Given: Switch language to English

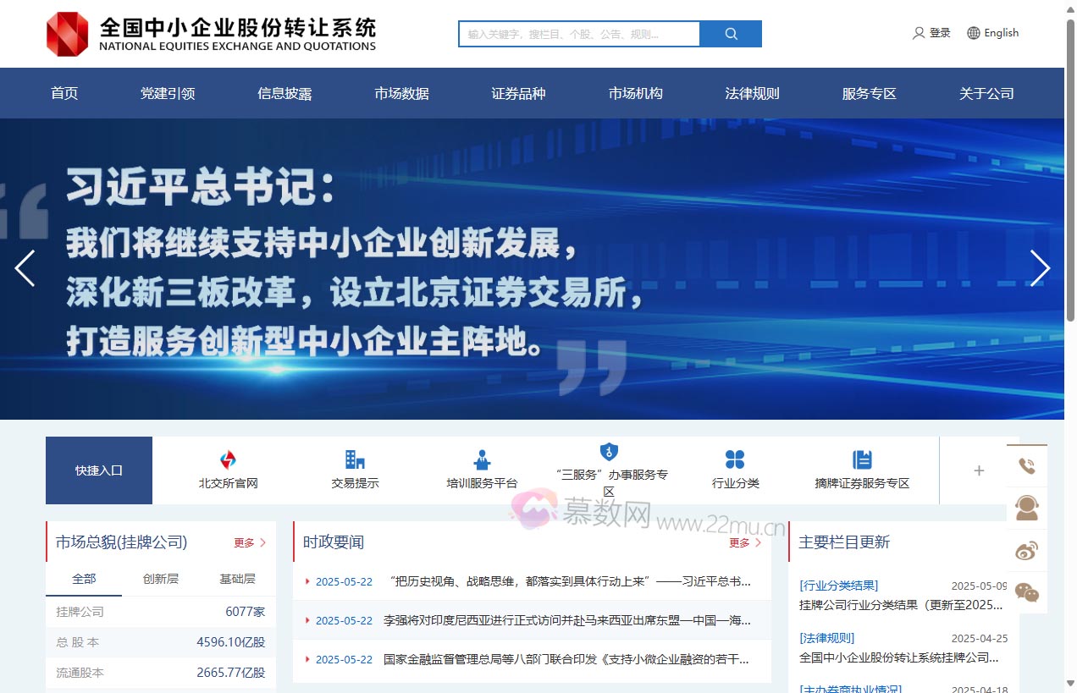Looking at the screenshot, I should (1000, 33).
